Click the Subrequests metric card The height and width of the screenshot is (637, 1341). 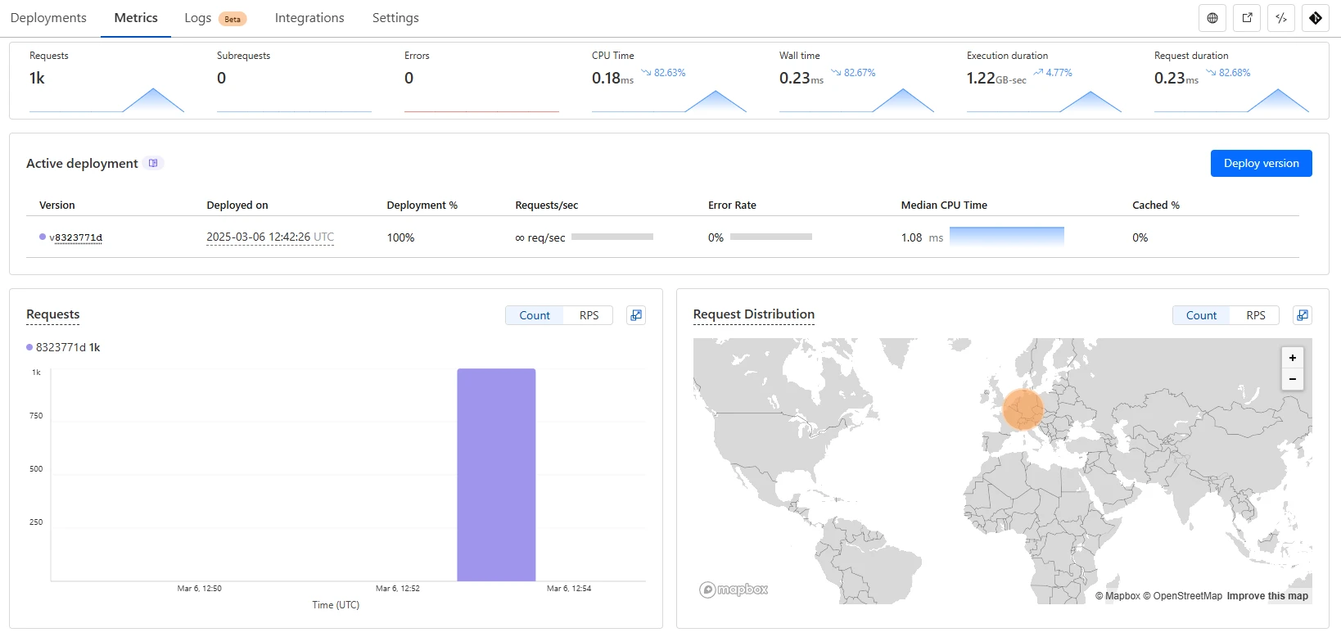click(x=294, y=81)
